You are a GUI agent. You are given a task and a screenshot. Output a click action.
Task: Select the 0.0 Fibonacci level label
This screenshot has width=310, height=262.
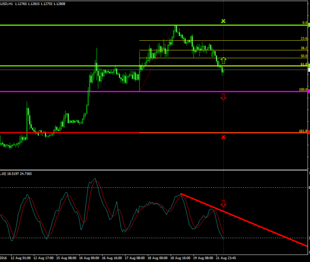pyautogui.click(x=305, y=23)
